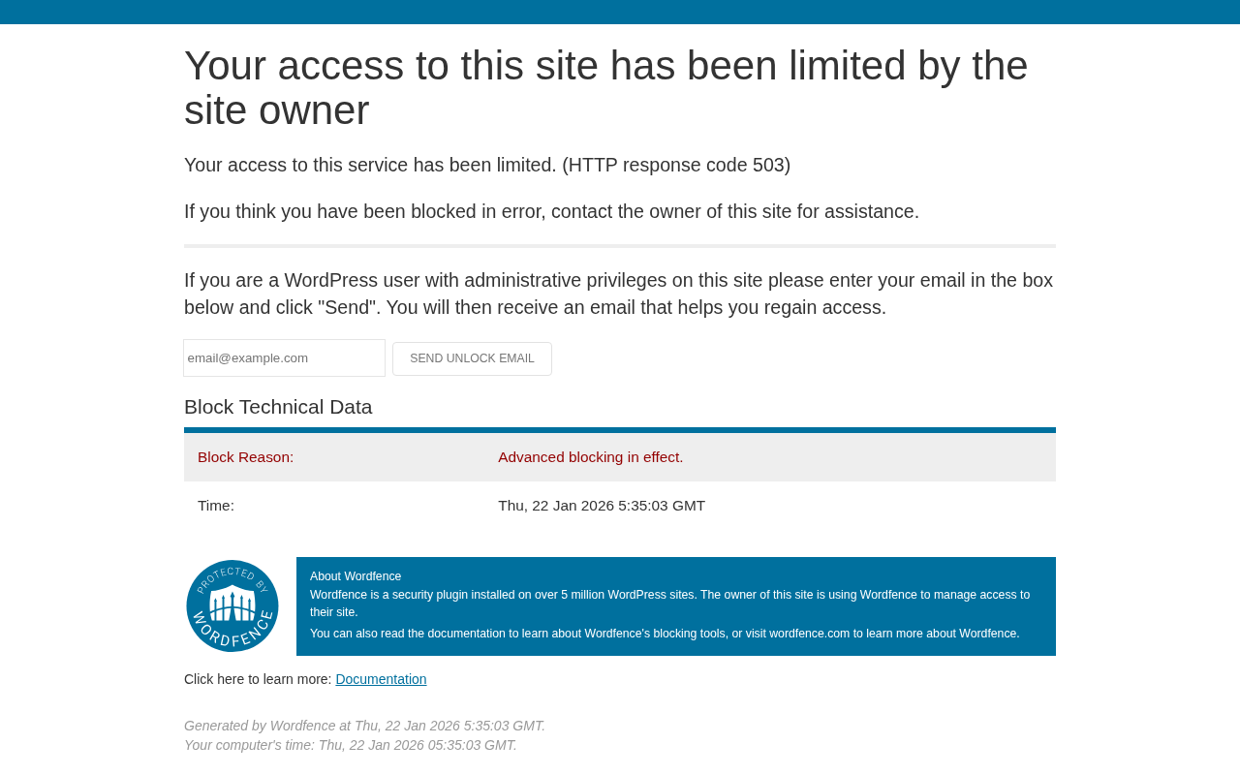Click the Protected by Wordfence logo
1240x775 pixels.
pyautogui.click(x=232, y=606)
